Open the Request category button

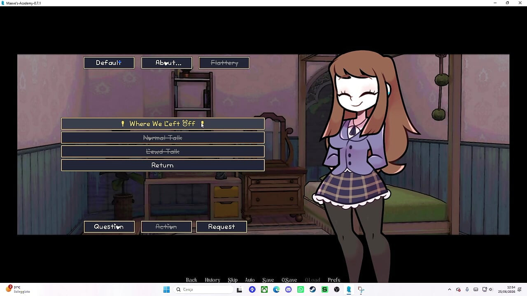[x=222, y=227]
